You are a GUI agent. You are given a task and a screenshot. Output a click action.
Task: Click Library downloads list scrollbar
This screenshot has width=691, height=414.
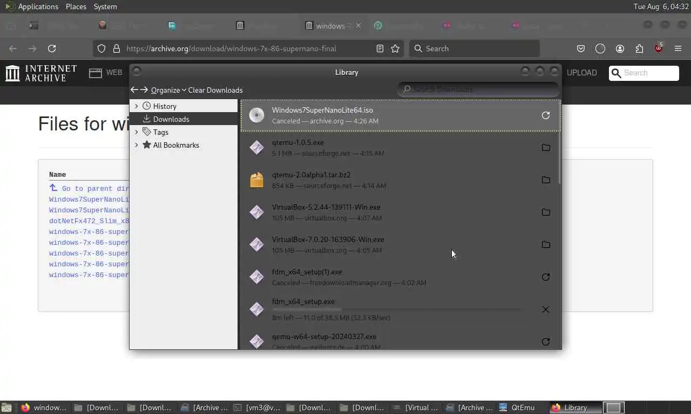pos(559,158)
